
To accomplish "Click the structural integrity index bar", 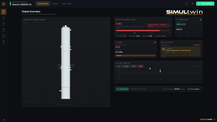I will pos(143,30).
